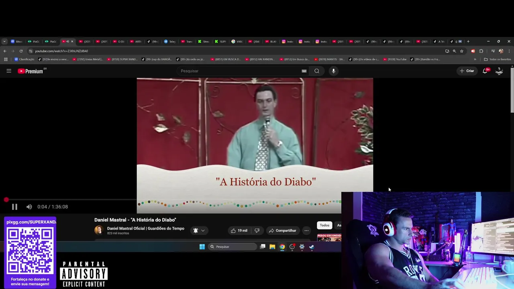Mute the active tab via its speaker icon

tap(67, 41)
